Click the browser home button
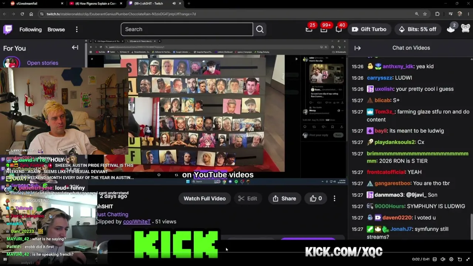 coord(31,14)
